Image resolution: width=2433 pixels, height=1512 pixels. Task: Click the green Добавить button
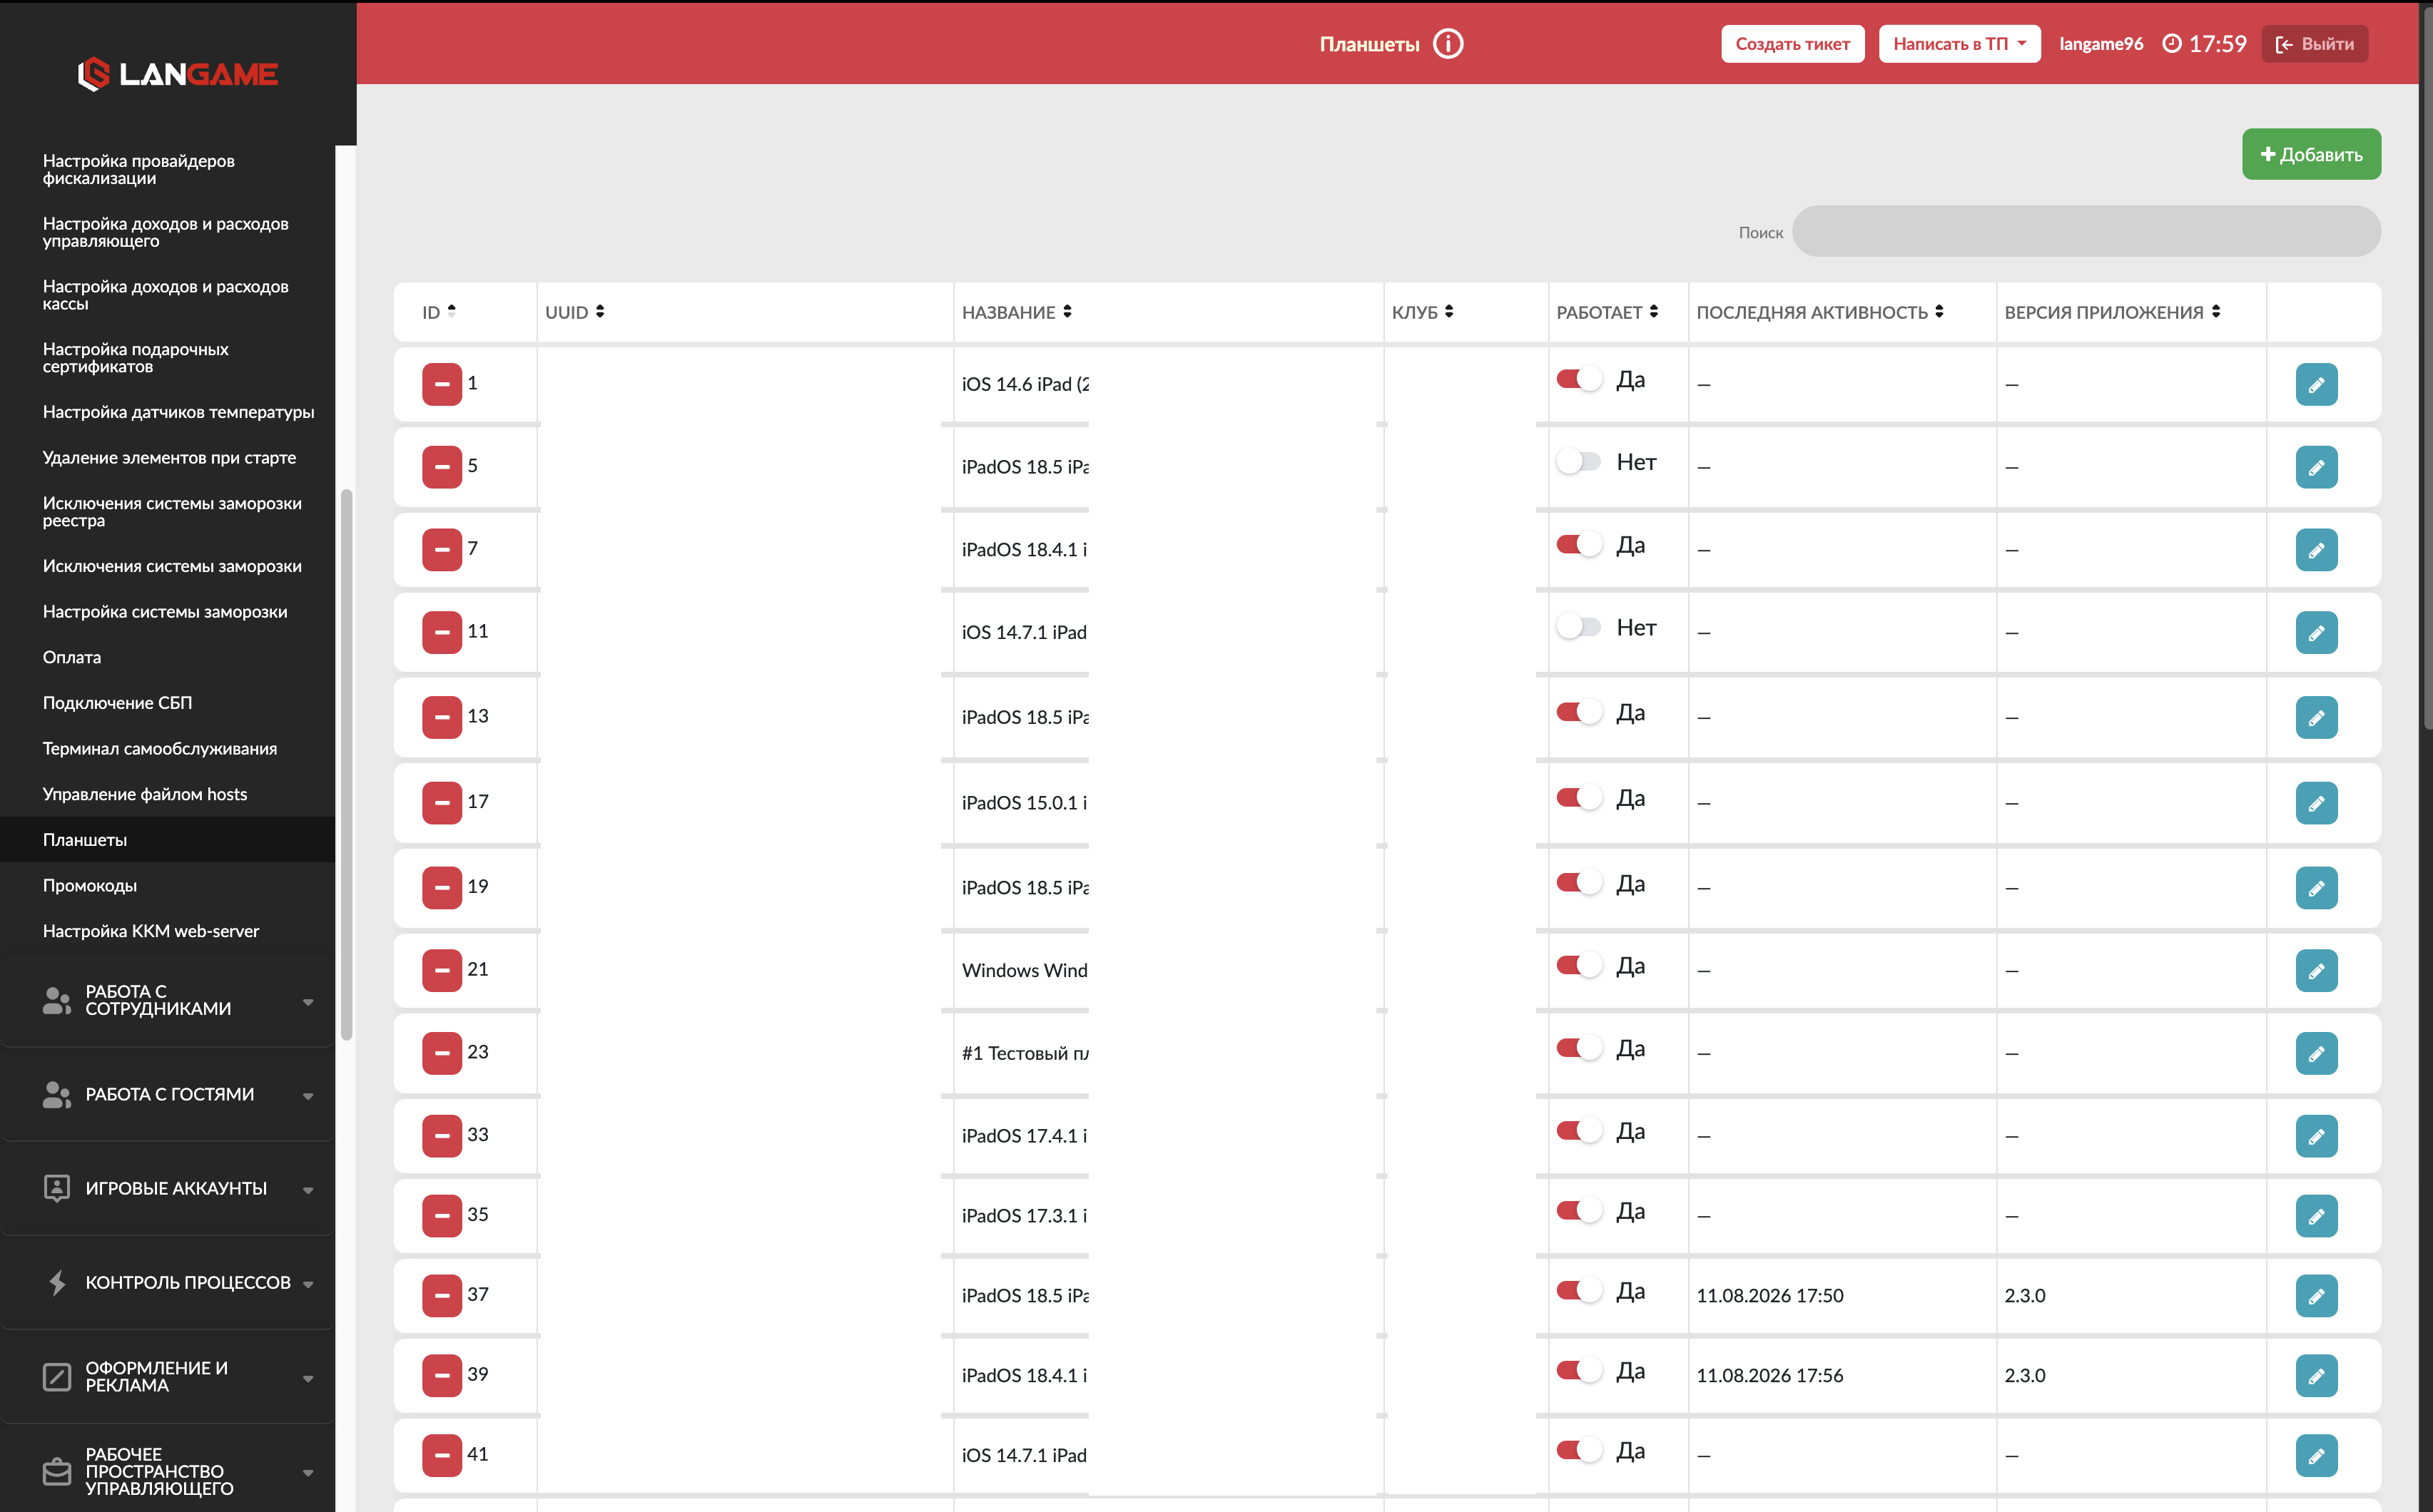tap(2311, 154)
